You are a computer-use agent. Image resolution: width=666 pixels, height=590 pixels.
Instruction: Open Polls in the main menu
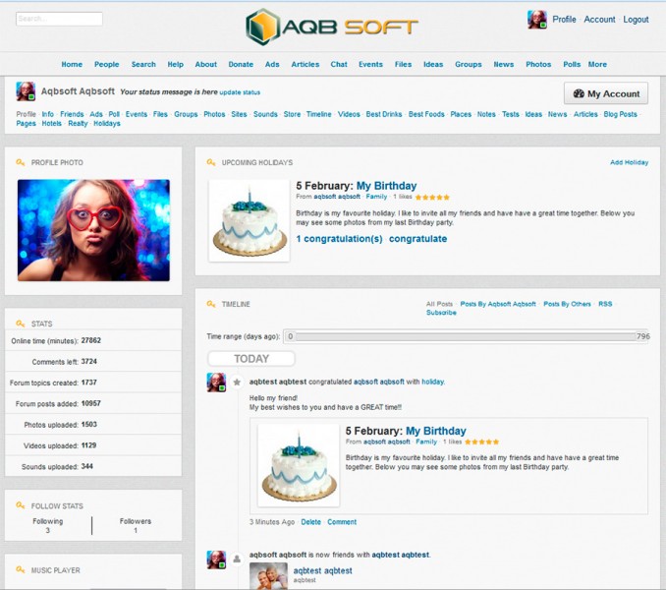click(572, 64)
